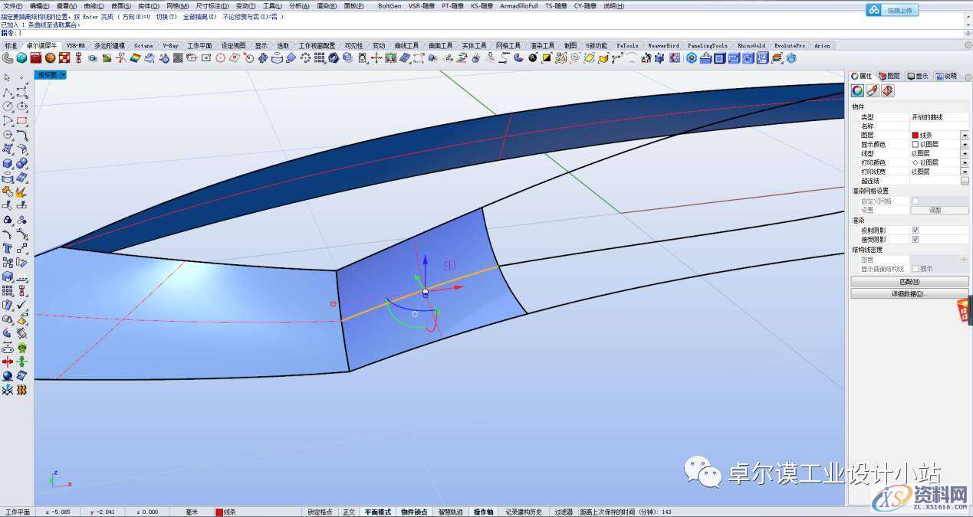Toggle the 投射阴影 checkbox
Screen dimensions: 973x517
915,230
